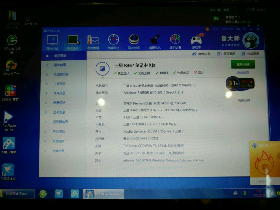Viewport: 280px width, 210px height.
Task: Select the 硬件检测 hardware detection tool
Action: coord(72,43)
